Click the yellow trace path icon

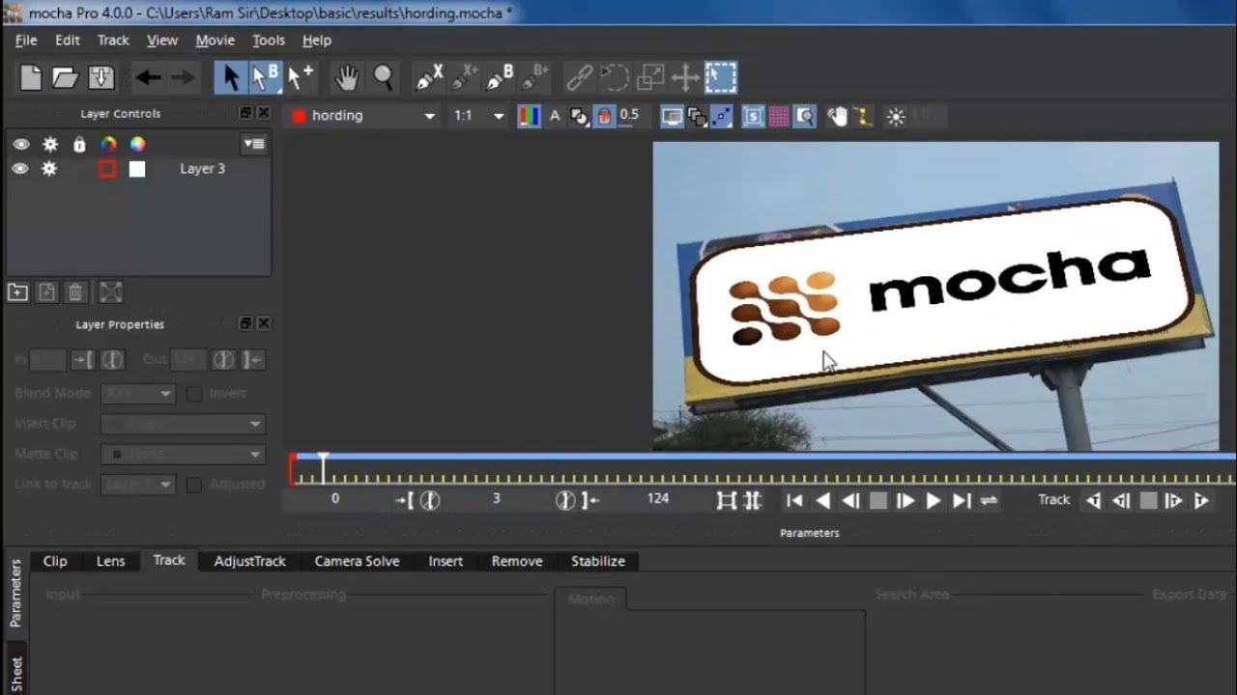(x=862, y=117)
